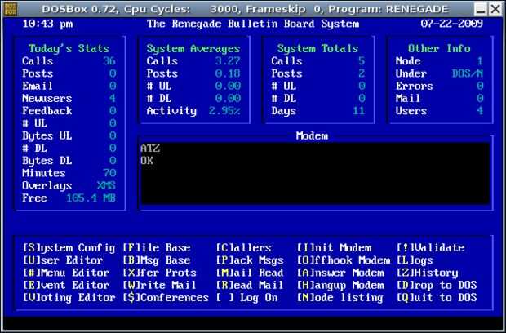Click the ATZ line in modem window
This screenshot has height=333, width=506.
point(150,149)
